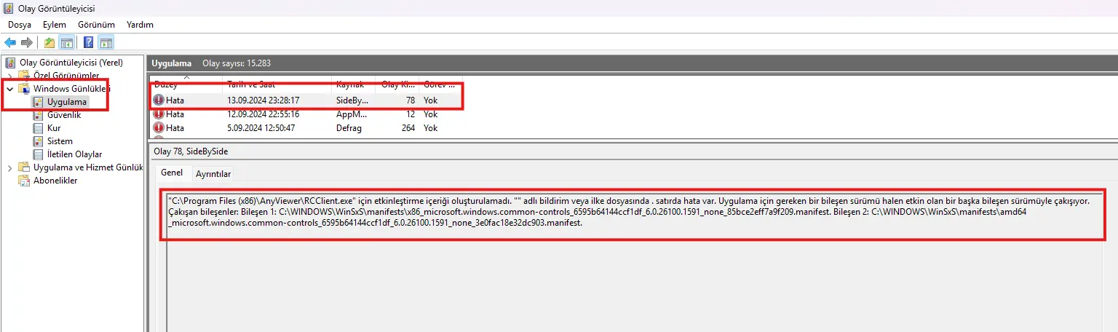
Task: Click the Back arrow toolbar icon
Action: tap(10, 42)
